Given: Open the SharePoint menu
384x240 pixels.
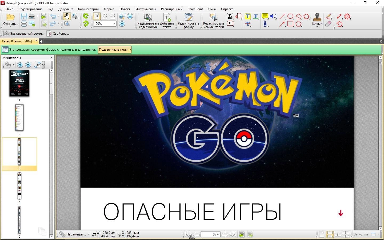Looking at the screenshot, I should pyautogui.click(x=195, y=9).
